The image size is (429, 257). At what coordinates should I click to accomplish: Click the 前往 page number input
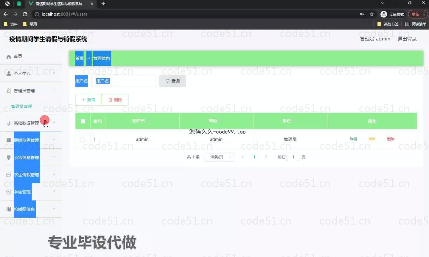(293, 157)
